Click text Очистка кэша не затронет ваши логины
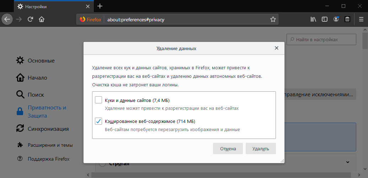This screenshot has height=178, width=368. [135, 85]
